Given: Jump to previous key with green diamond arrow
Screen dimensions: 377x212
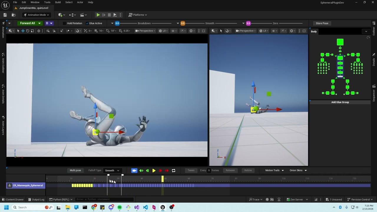Looking at the screenshot, I should coord(141,170).
